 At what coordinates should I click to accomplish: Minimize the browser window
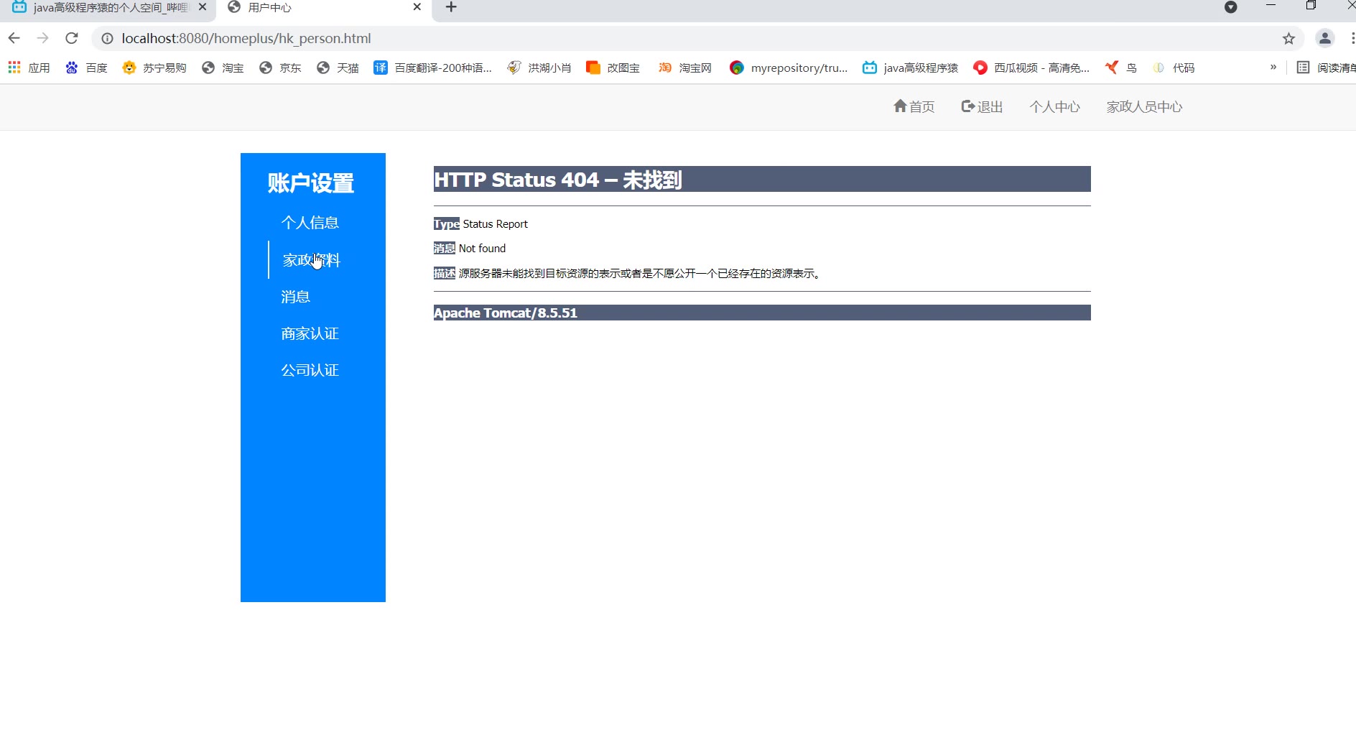[1271, 6]
